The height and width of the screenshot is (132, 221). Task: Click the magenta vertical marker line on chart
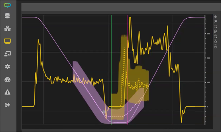pos(128,70)
